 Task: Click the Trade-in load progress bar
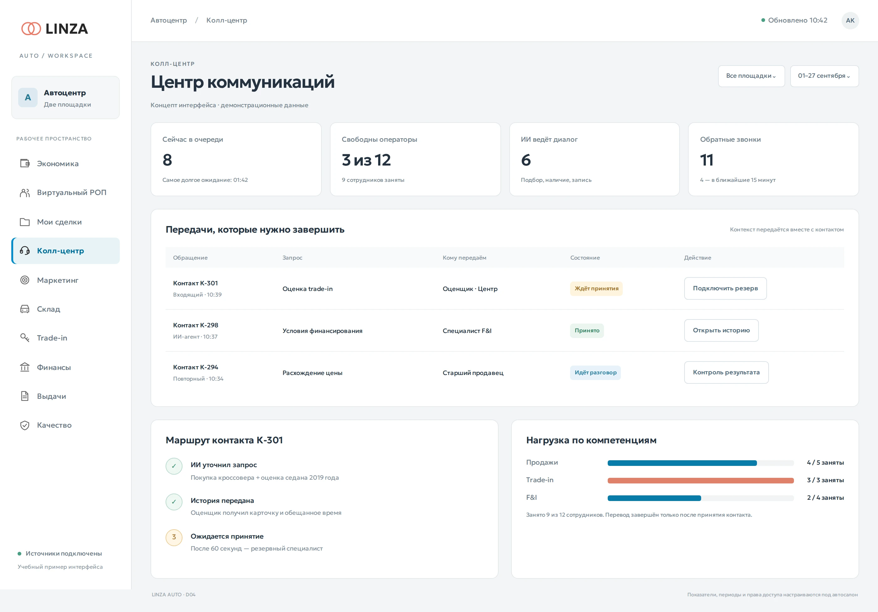click(701, 481)
